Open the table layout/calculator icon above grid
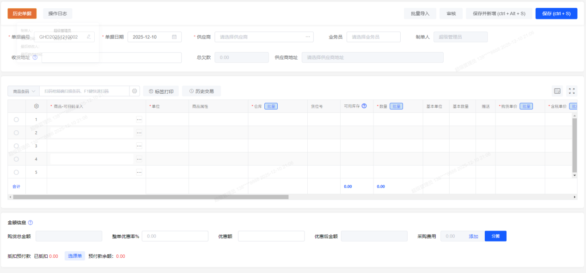586x273 pixels. [557, 91]
